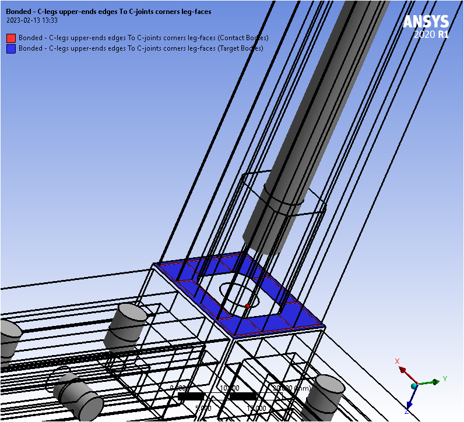Image resolution: width=464 pixels, height=422 pixels.
Task: Click the 5.000 scale label
Action: pos(203,408)
